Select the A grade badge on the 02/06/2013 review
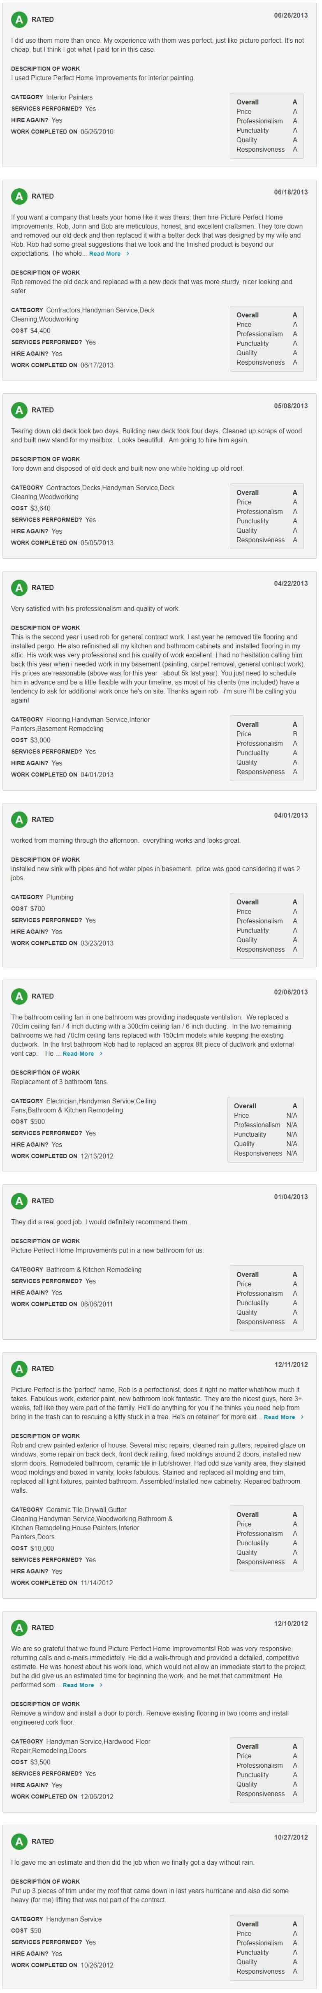322x1993 pixels. [19, 996]
